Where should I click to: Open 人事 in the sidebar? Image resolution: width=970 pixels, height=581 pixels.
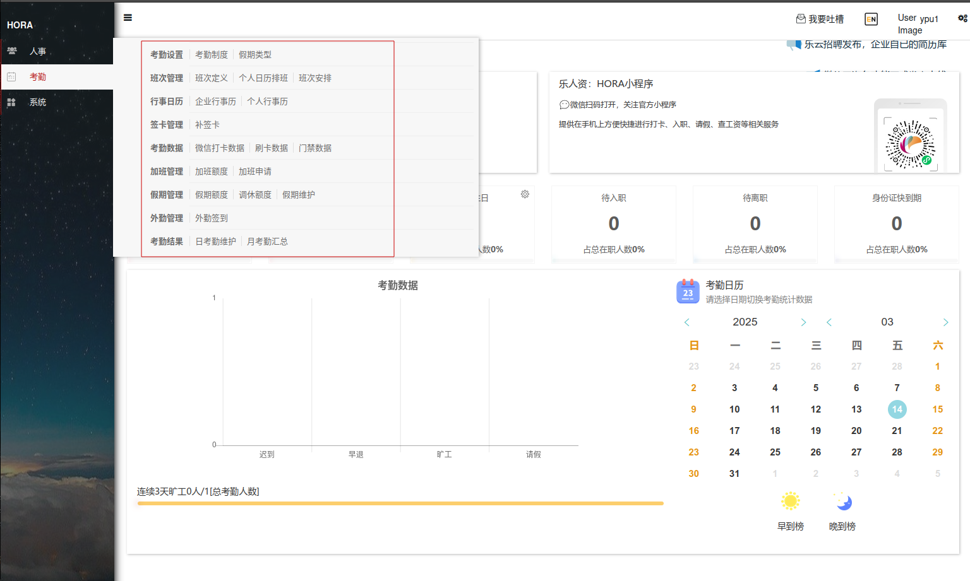click(x=38, y=52)
